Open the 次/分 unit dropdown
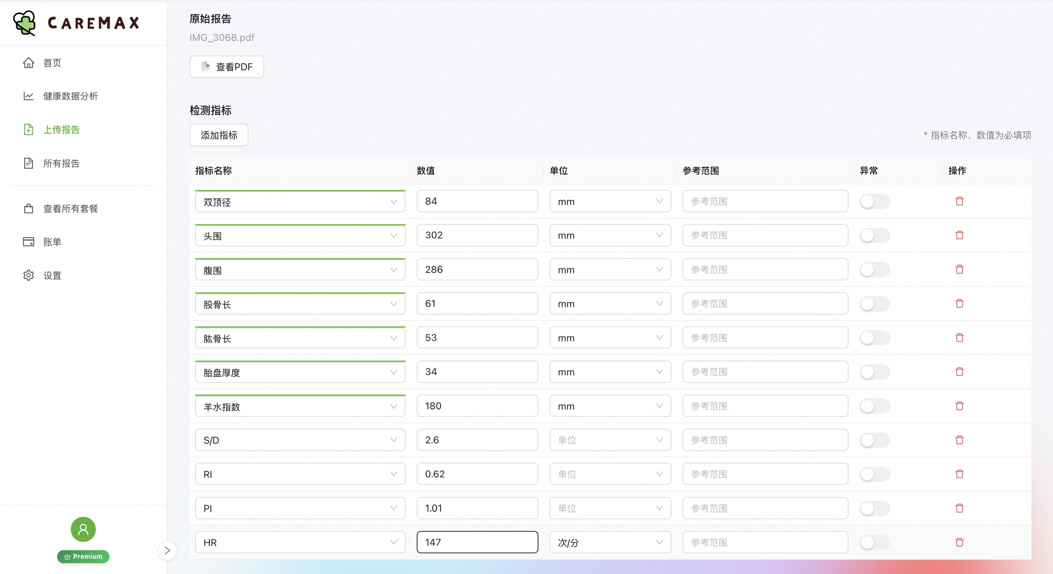 click(x=610, y=542)
